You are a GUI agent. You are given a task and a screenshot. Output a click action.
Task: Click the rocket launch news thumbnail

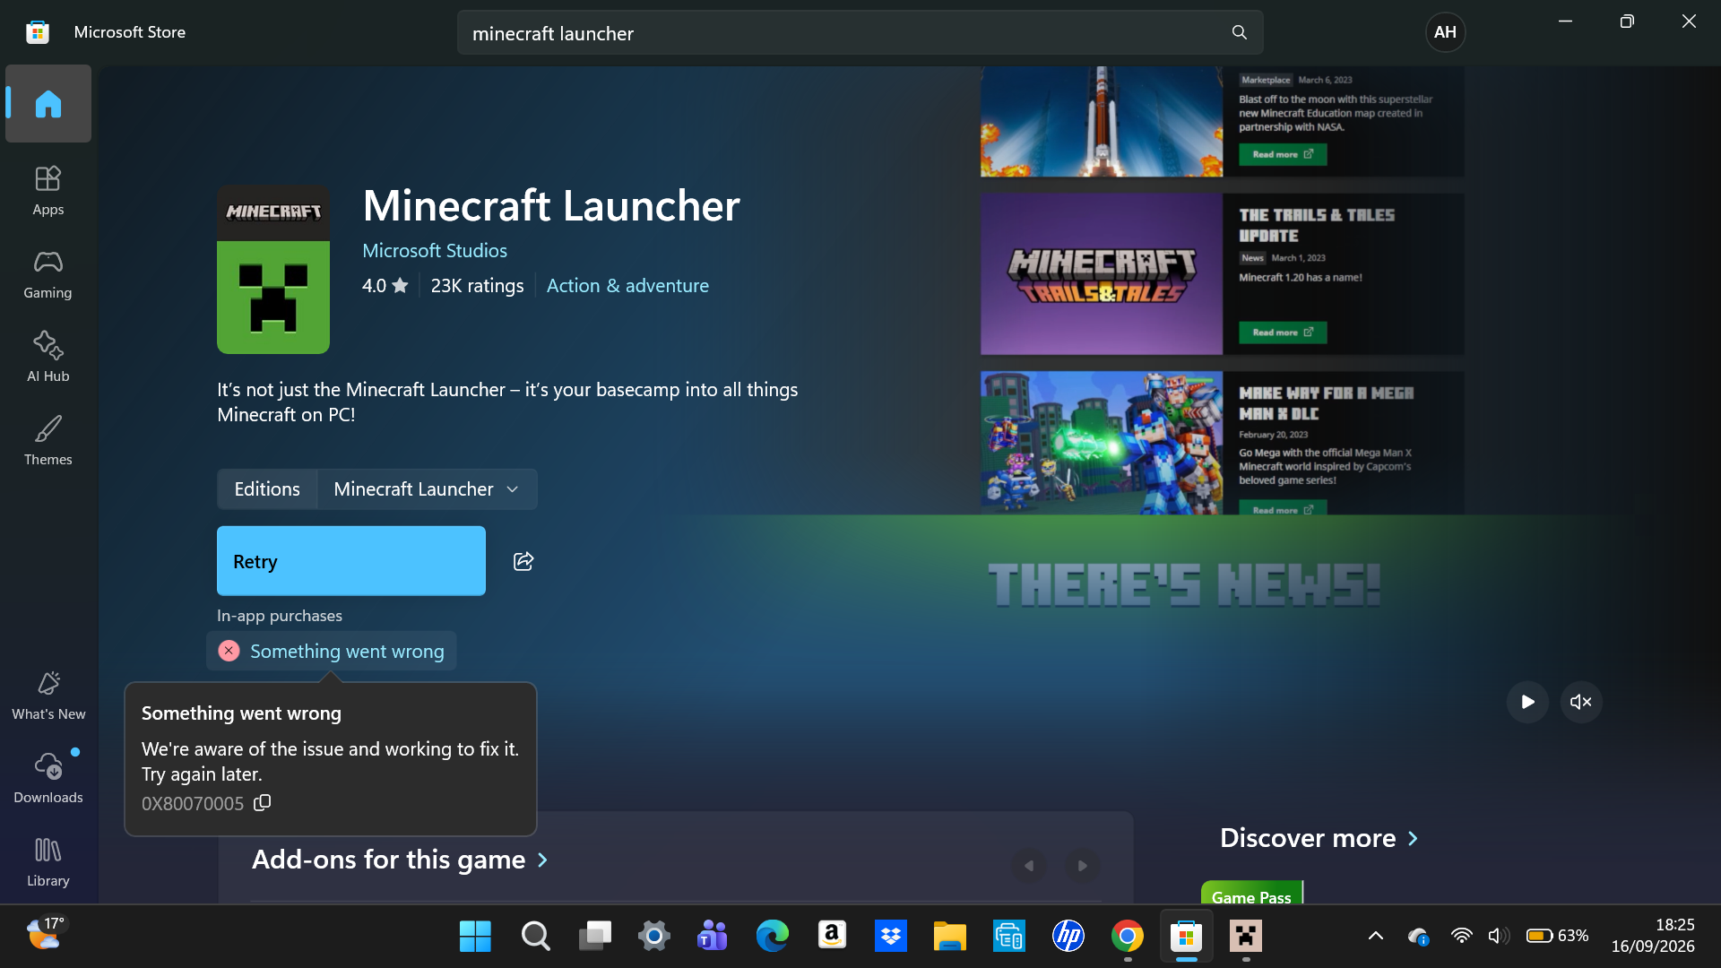pos(1102,121)
